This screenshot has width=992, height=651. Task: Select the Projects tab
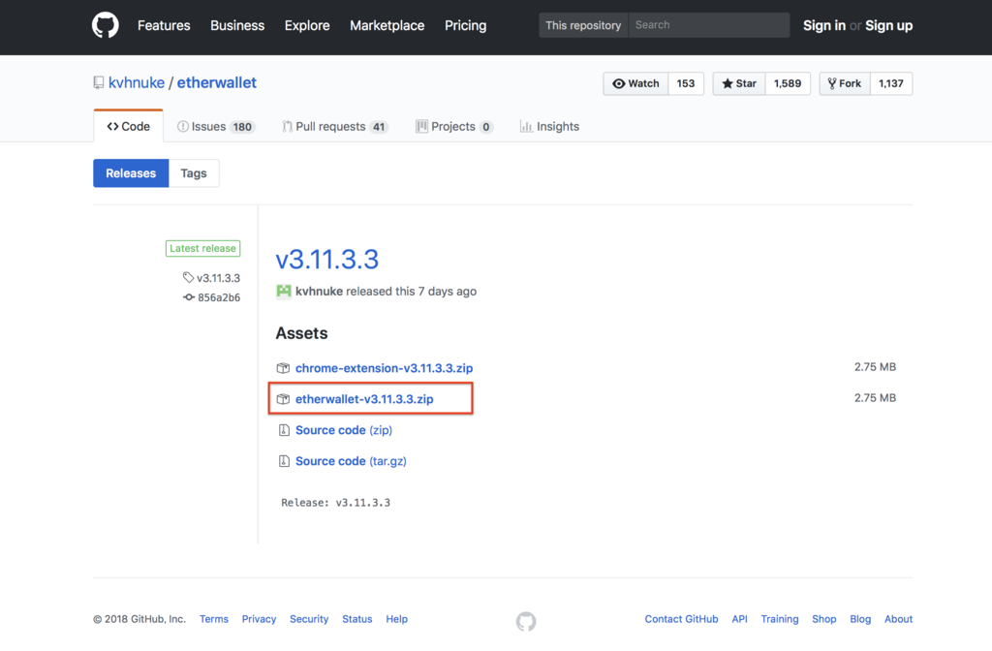pyautogui.click(x=454, y=127)
